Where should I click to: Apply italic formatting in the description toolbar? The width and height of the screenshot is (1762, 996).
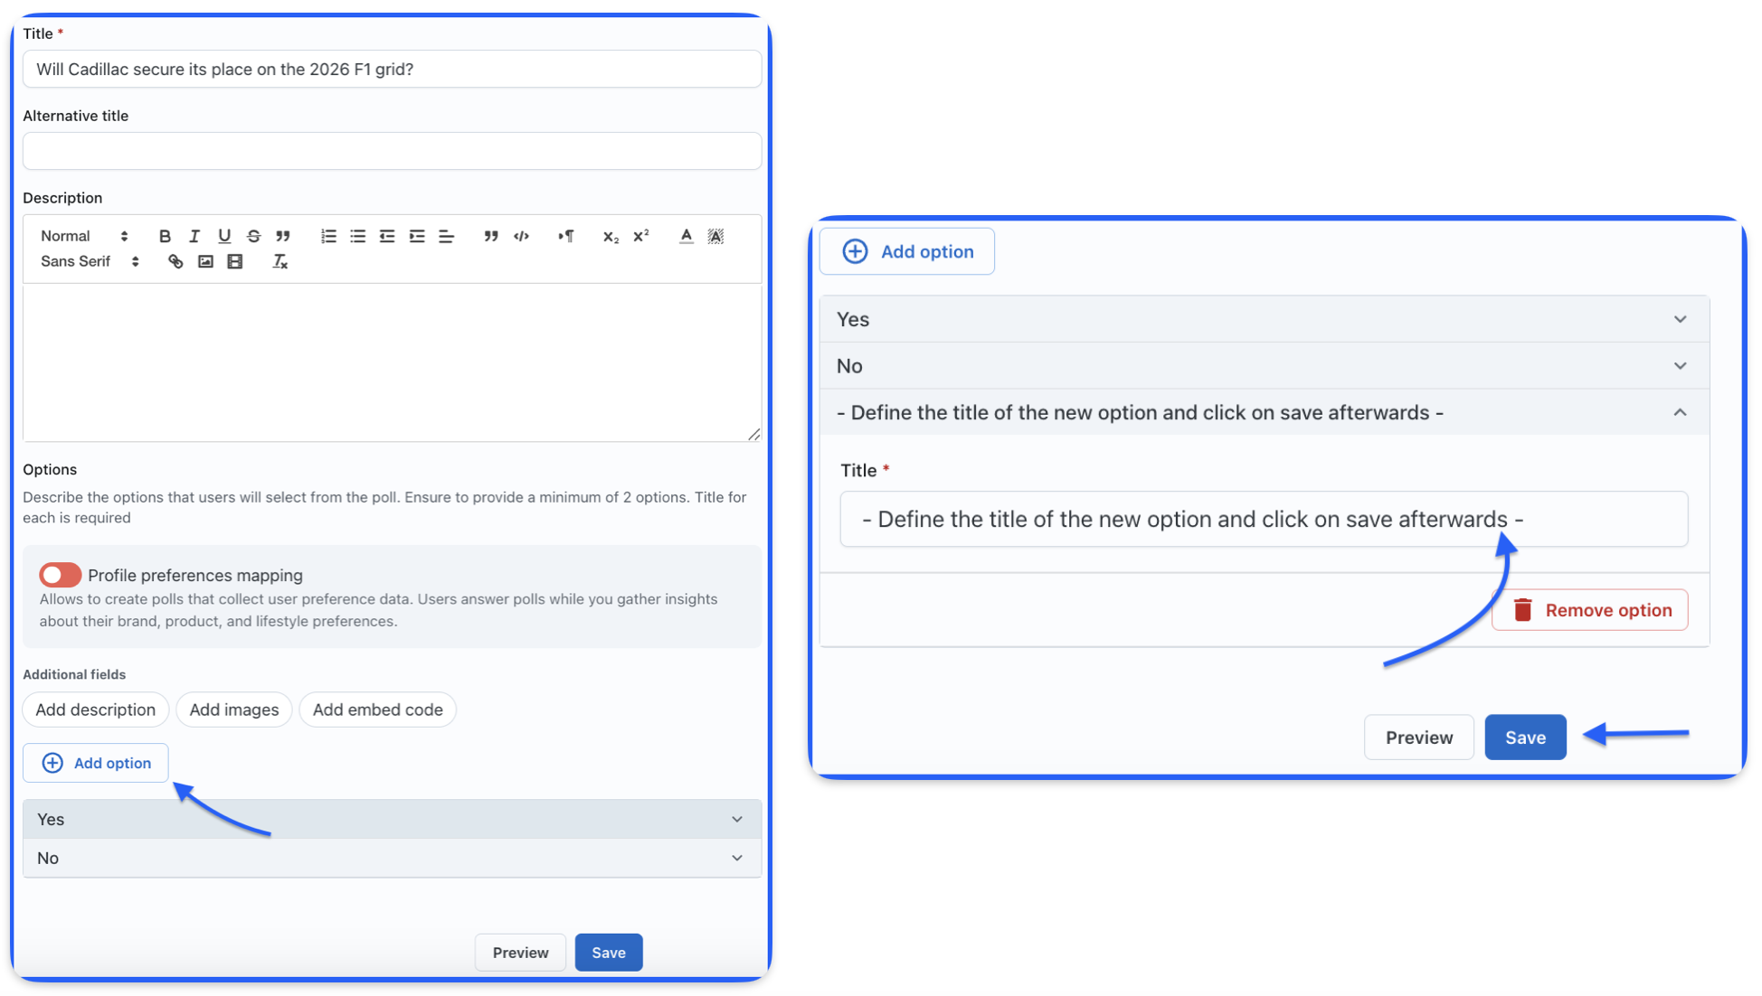pyautogui.click(x=194, y=236)
